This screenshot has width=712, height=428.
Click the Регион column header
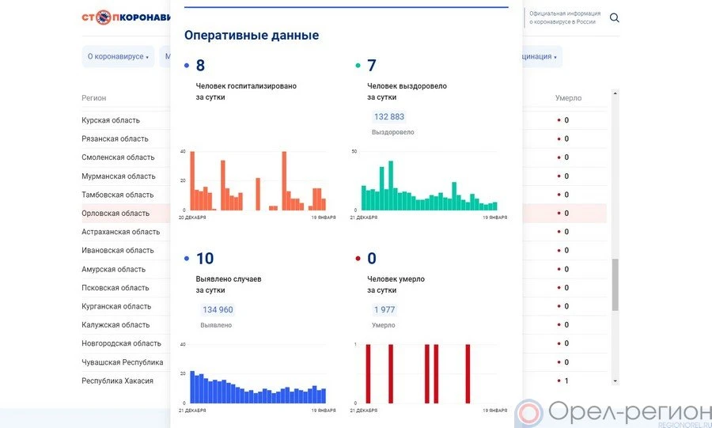(x=94, y=98)
